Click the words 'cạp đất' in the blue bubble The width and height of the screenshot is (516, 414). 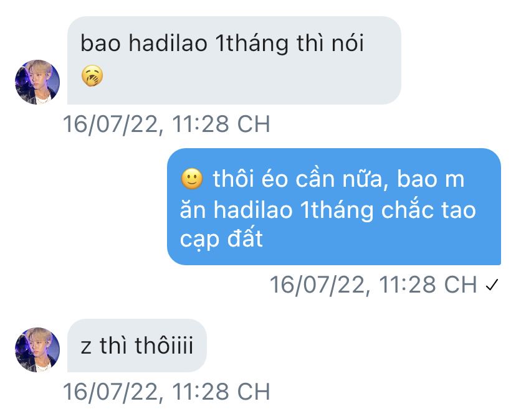coord(221,240)
